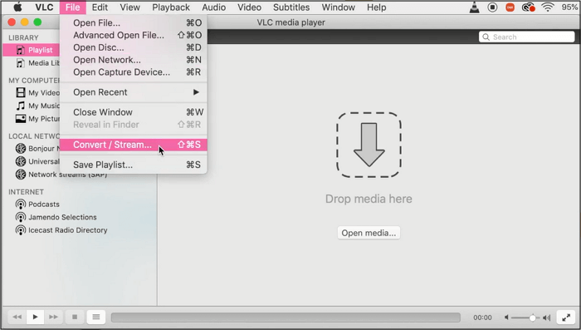Select Jamendo Selections in sidebar
The width and height of the screenshot is (581, 330).
point(62,217)
